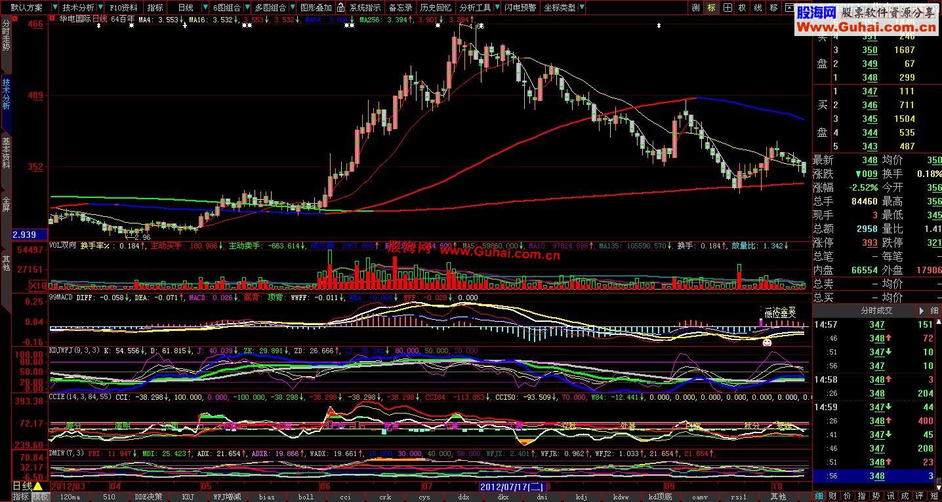Select the 全屏 sidebar tab
The image size is (942, 502).
pyautogui.click(x=6, y=204)
